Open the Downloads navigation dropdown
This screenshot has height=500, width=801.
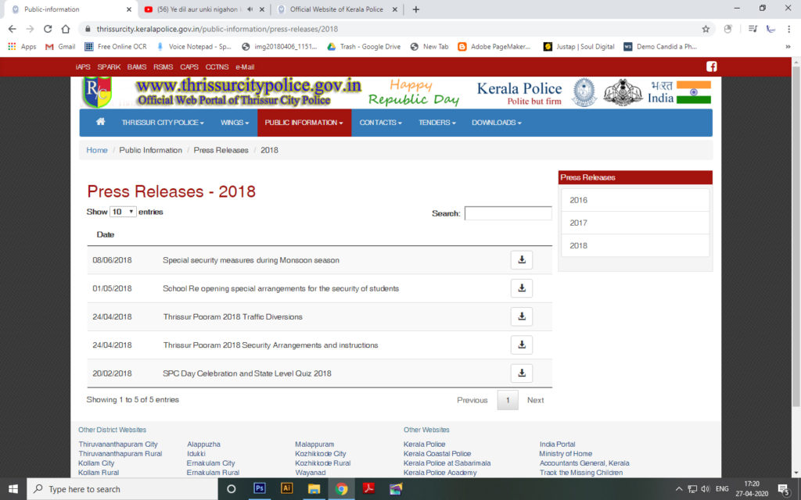[496, 123]
